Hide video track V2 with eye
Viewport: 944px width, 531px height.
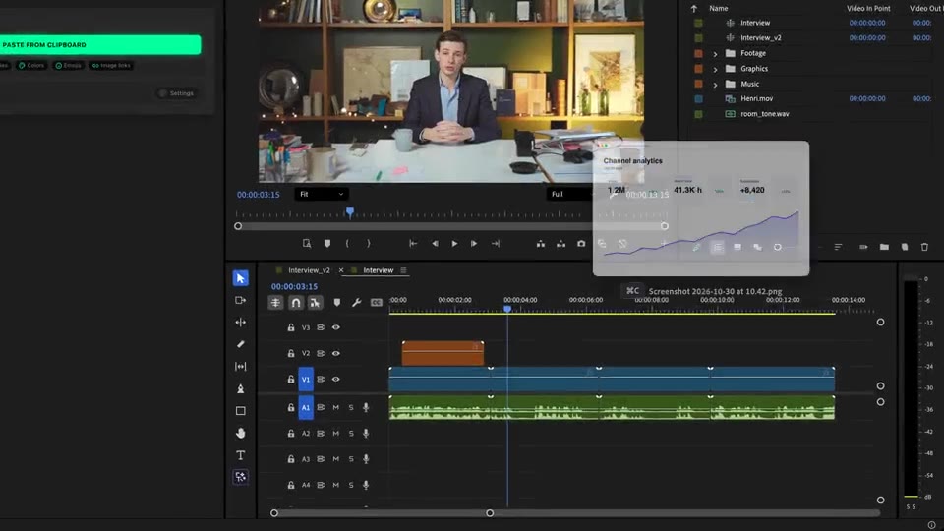(x=336, y=353)
